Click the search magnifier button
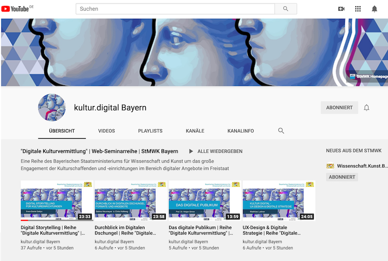The image size is (388, 261). click(286, 9)
